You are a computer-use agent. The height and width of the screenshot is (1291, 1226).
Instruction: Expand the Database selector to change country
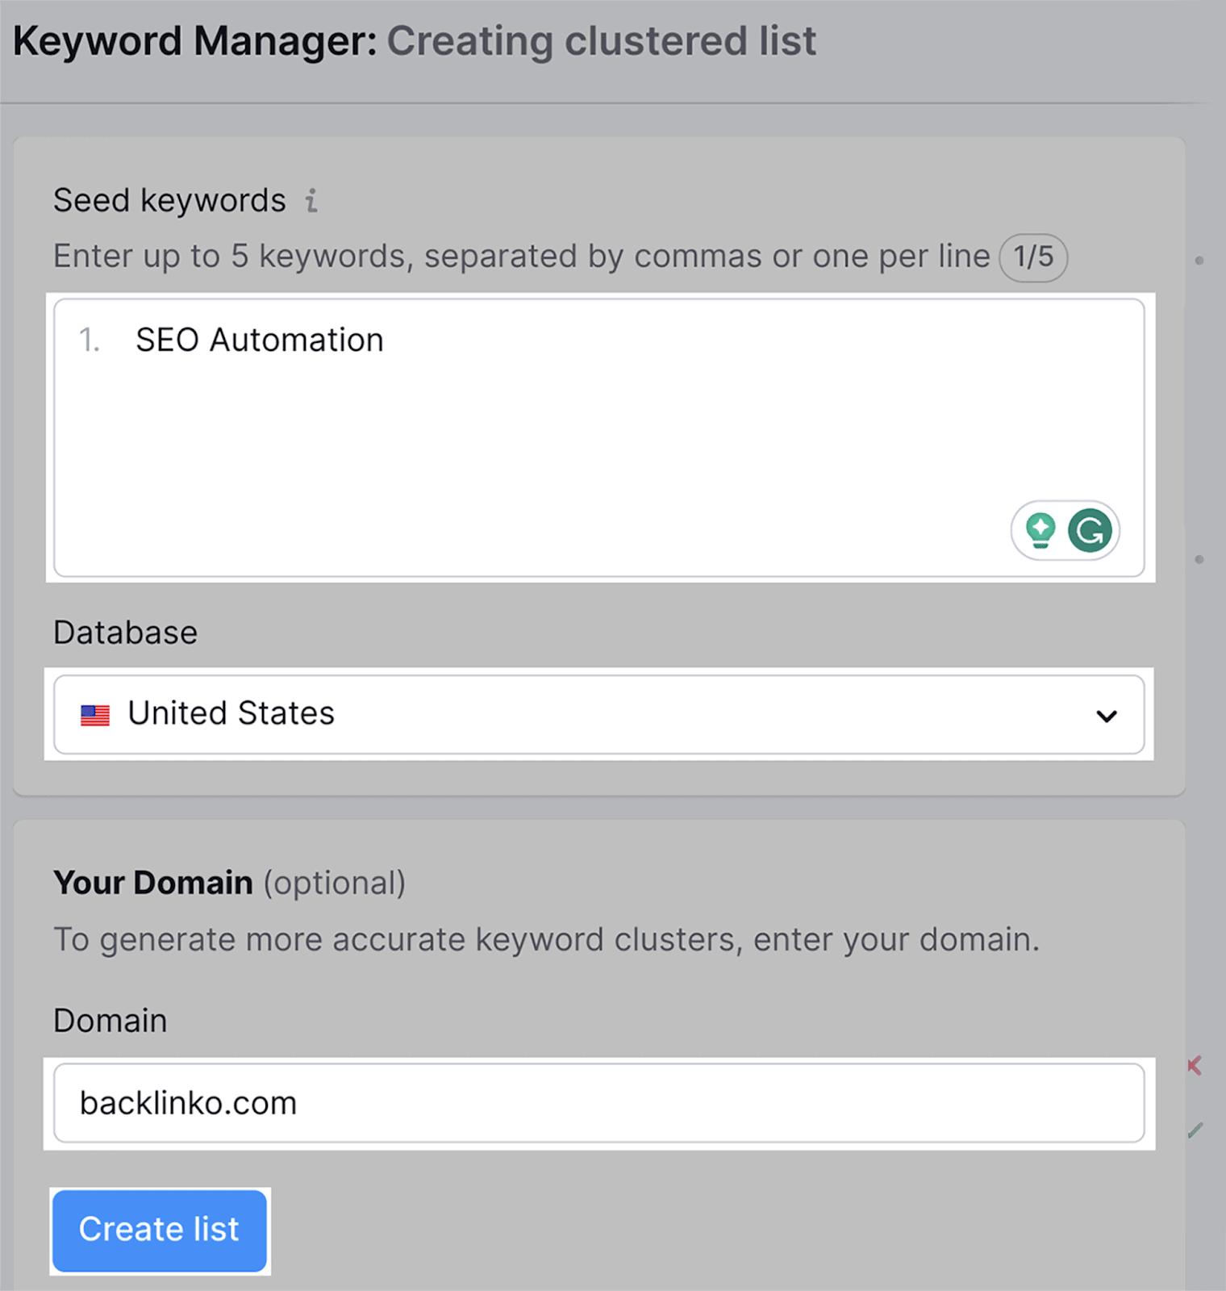[601, 715]
